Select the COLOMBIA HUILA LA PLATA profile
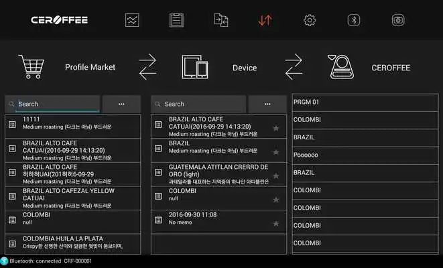 73,244
